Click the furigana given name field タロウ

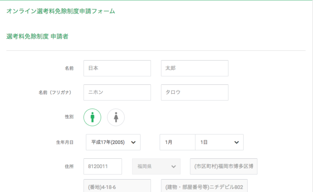pyautogui.click(x=195, y=93)
